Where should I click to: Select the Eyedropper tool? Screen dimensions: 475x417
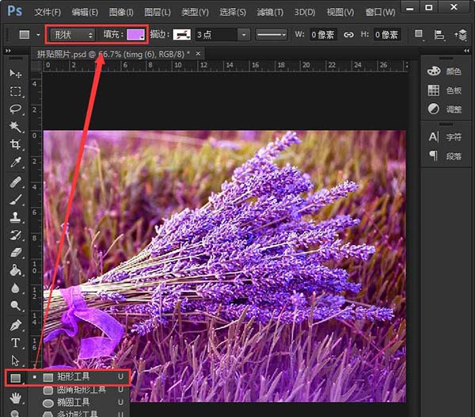[15, 163]
